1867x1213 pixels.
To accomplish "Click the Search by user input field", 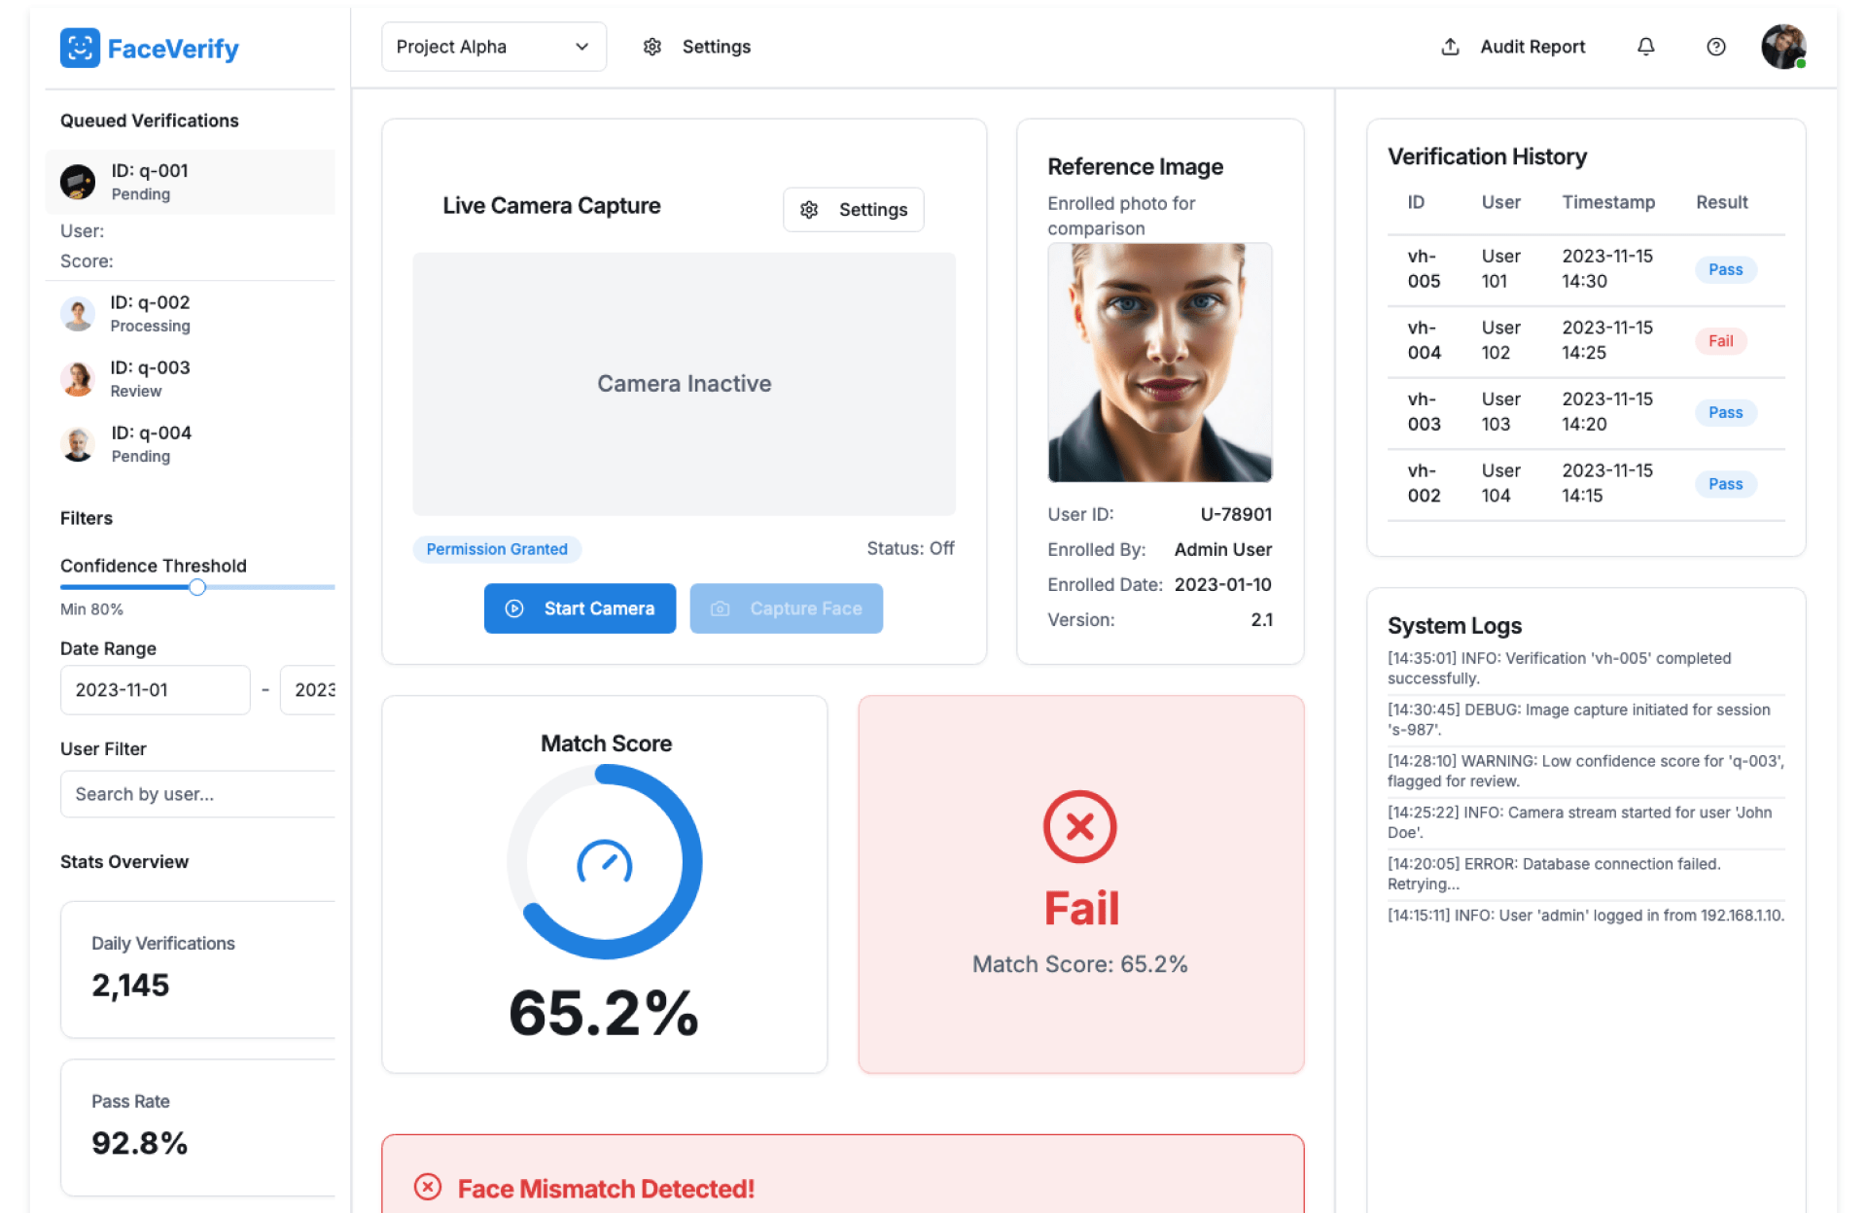I will [198, 794].
